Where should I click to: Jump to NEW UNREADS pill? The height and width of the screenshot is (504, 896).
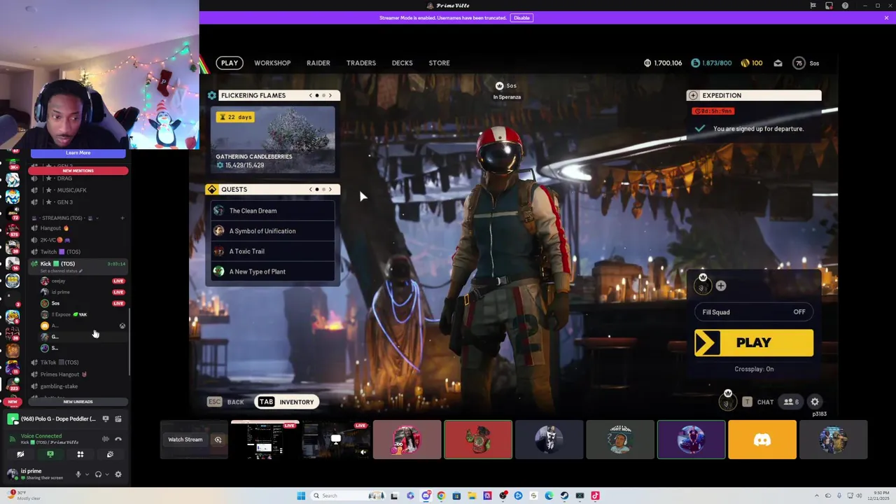pyautogui.click(x=78, y=402)
